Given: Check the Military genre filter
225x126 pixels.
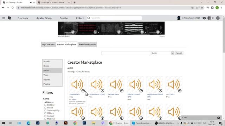Looking at the screenshot, I should click(45, 113).
